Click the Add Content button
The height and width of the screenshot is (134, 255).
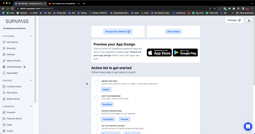tap(173, 32)
